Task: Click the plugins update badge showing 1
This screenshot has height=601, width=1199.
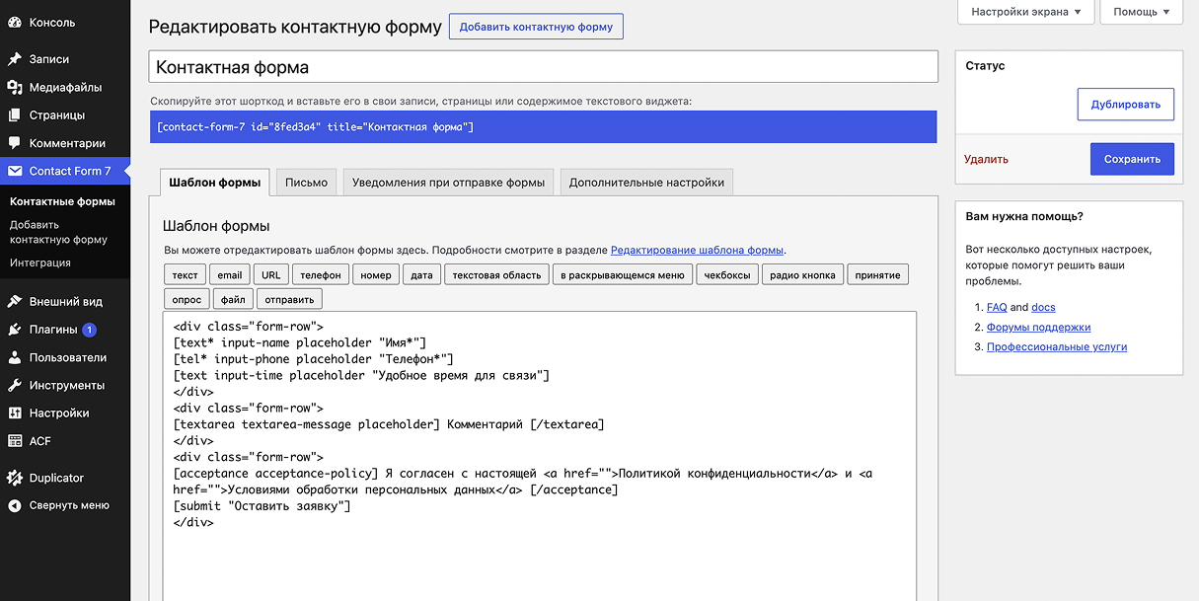Action: (x=89, y=330)
